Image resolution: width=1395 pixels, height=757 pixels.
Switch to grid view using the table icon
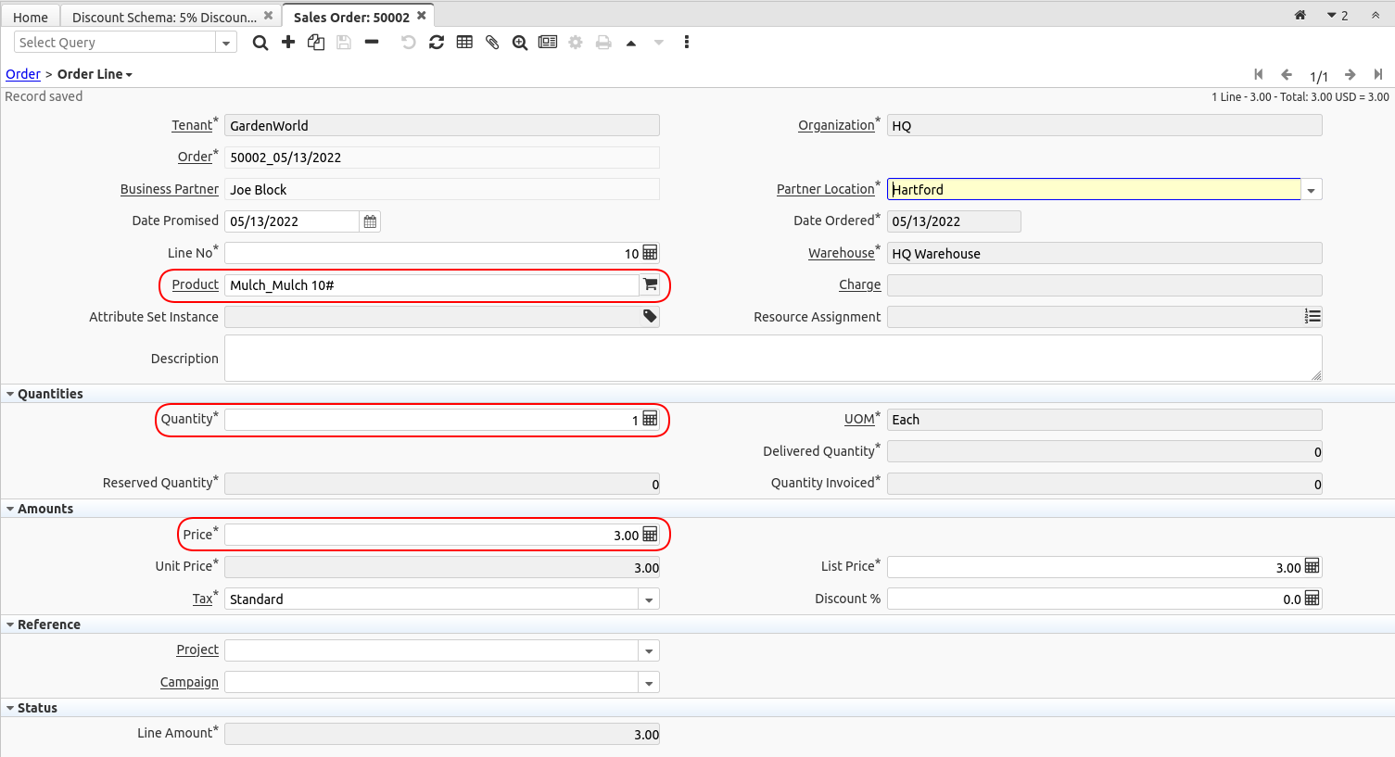click(x=464, y=43)
